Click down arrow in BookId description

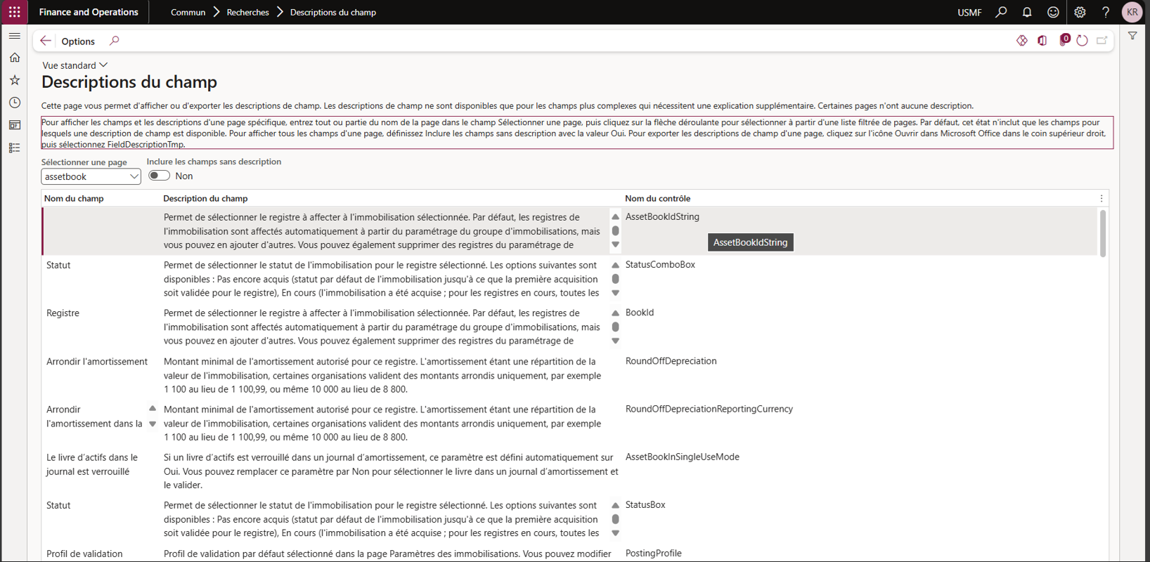pos(615,341)
